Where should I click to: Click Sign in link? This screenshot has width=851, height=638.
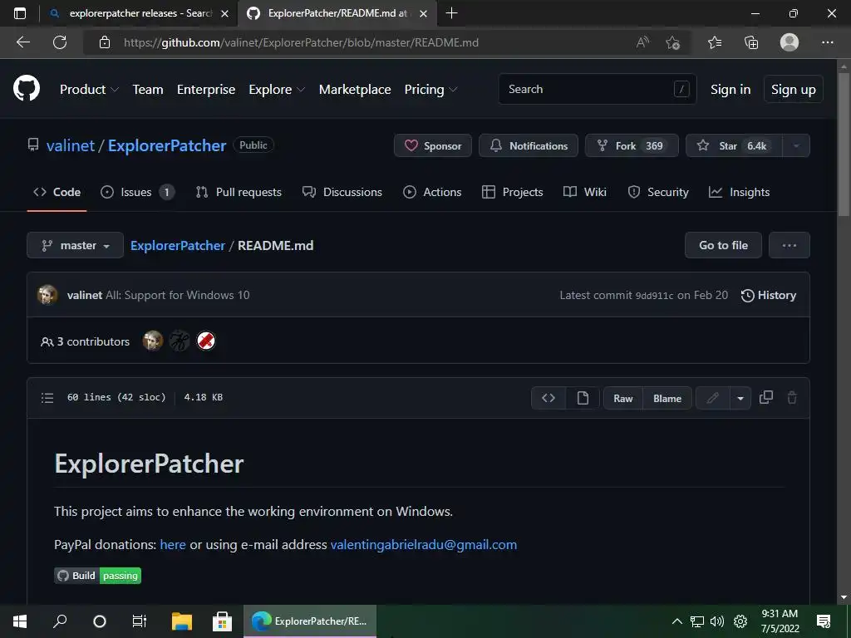coord(730,90)
